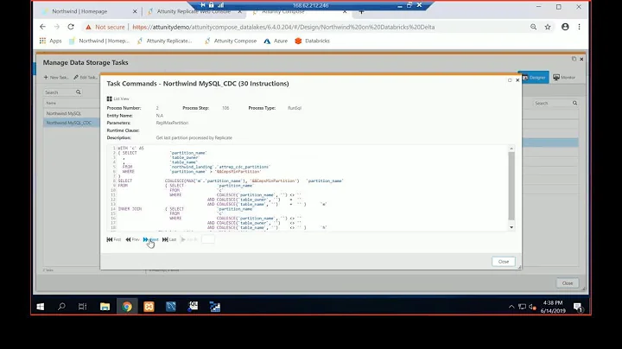
Task: Select Northwind MySQL_CDC task row
Action: click(71, 123)
